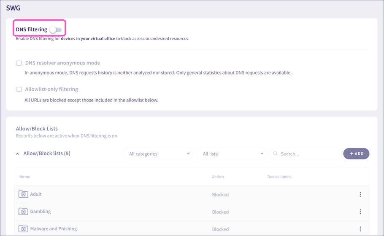
Task: Click Blocked status in Adult row
Action: 220,195
